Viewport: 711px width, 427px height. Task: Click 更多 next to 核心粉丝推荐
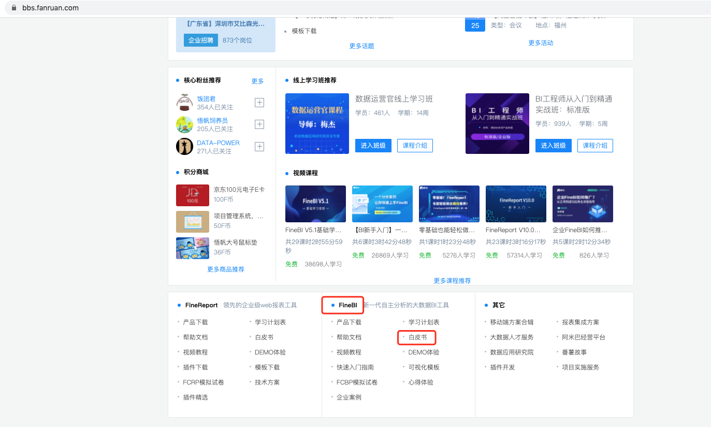[x=257, y=81]
